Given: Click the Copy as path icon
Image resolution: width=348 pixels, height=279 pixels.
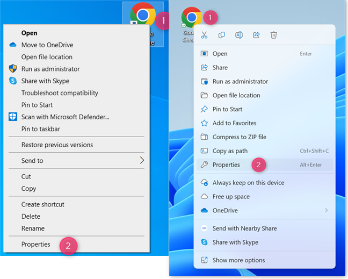Looking at the screenshot, I should point(204,151).
